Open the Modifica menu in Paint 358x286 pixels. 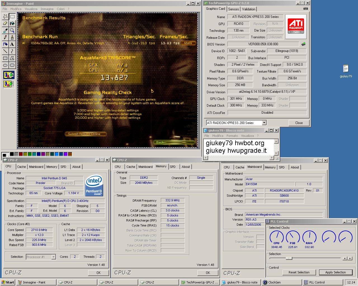pos(16,9)
